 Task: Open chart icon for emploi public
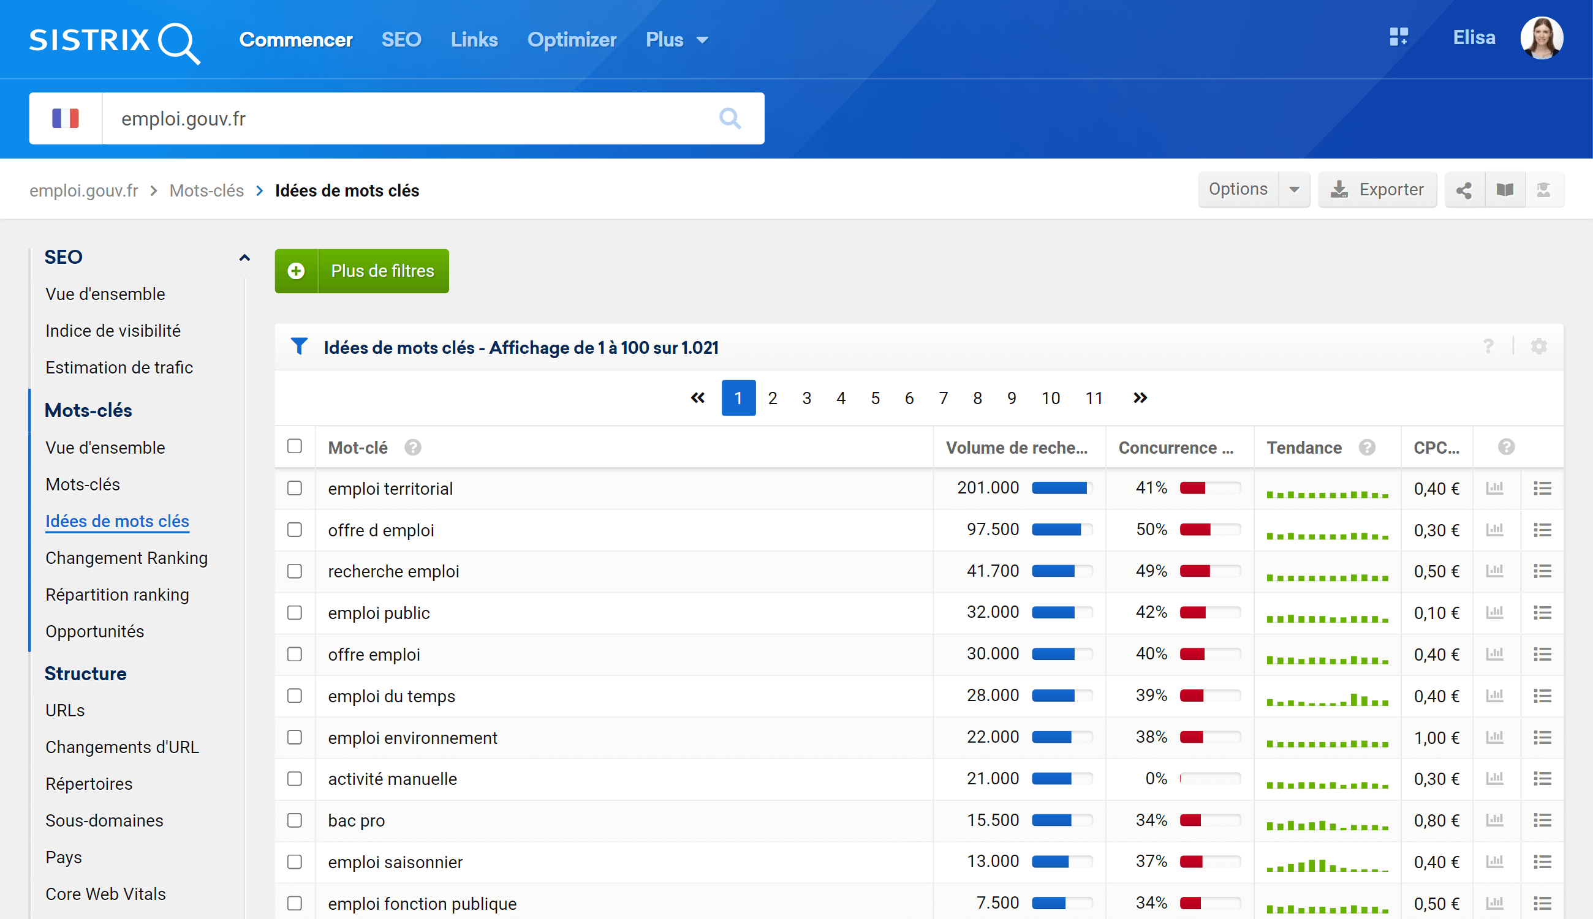point(1494,613)
